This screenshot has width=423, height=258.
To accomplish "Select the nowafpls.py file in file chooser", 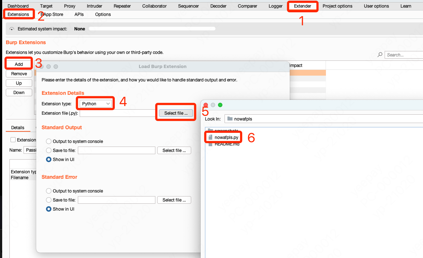I will point(226,138).
